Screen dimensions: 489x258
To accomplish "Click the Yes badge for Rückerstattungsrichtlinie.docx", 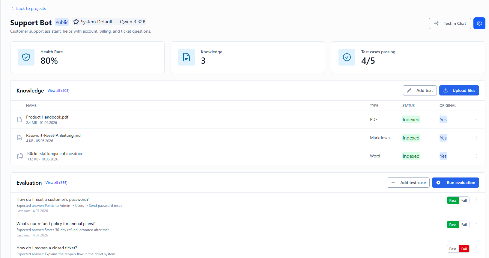I will (443, 156).
